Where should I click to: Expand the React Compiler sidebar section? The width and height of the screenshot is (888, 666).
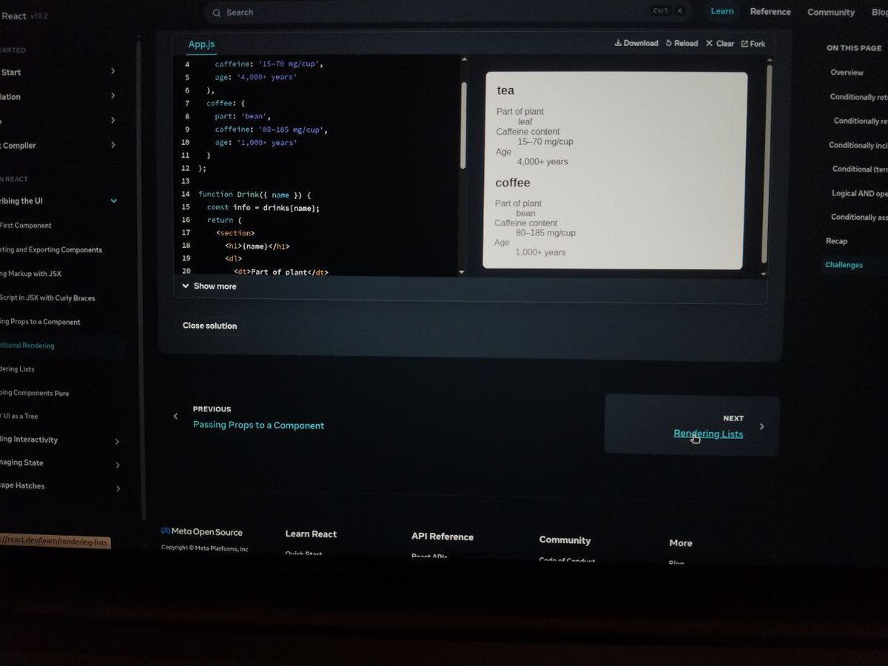coord(112,145)
